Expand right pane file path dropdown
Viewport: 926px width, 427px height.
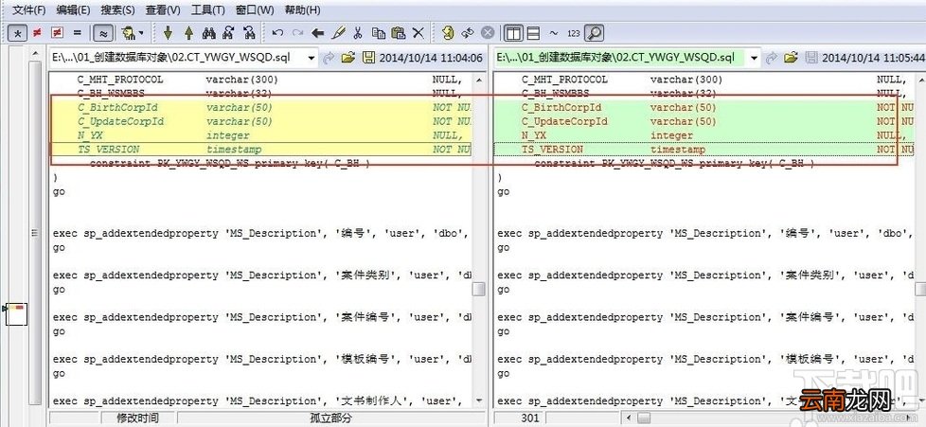[x=754, y=58]
